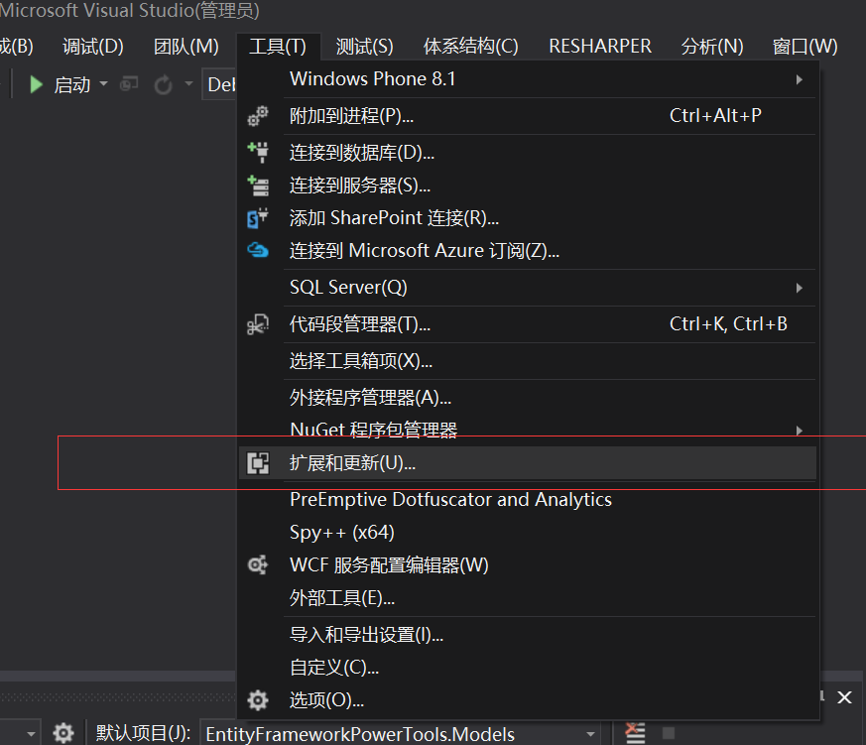Choose 导入和导出设置(I)... menu item
Screen dimensions: 866x745
click(528, 635)
